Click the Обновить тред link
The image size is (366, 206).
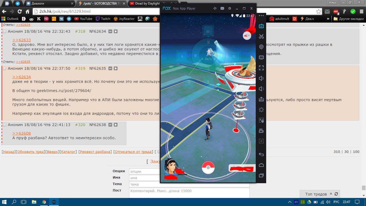click(30, 152)
